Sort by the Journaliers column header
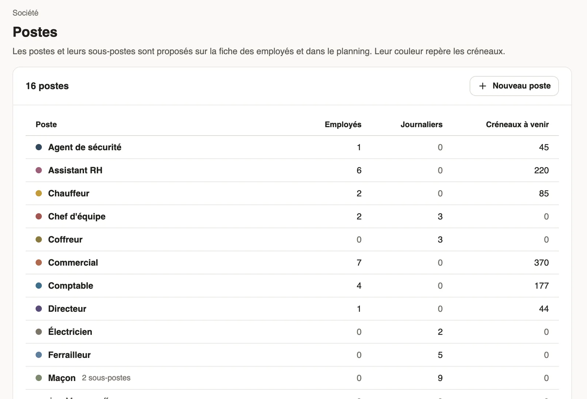The width and height of the screenshot is (587, 399). [x=422, y=125]
